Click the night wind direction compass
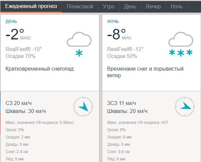The width and height of the screenshot is (201, 162). pos(185,107)
